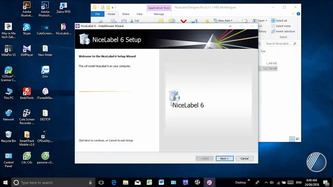The width and height of the screenshot is (333, 187).
Task: Click the Properties checkmark quick access icon
Action: point(103,8)
